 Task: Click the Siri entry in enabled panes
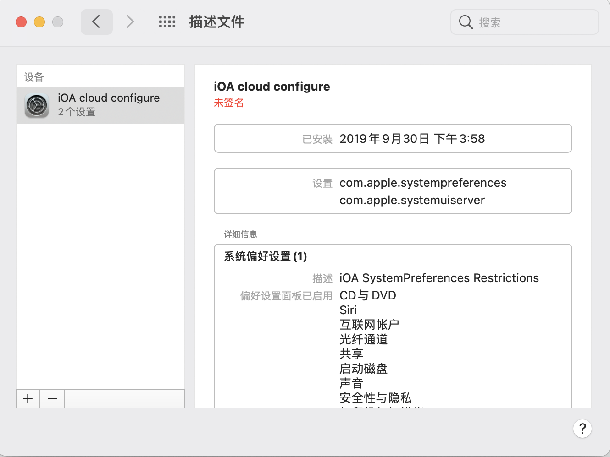click(x=348, y=310)
